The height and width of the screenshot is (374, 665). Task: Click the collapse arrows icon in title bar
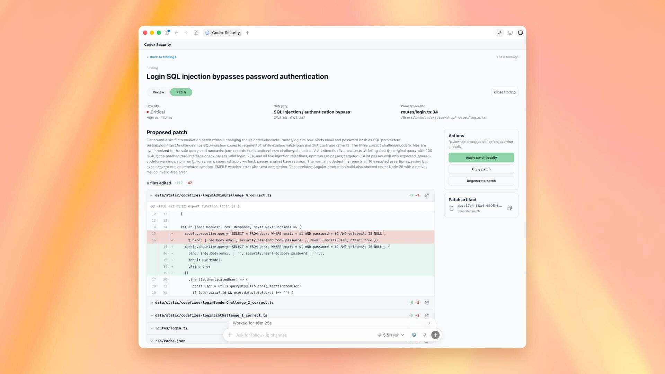pos(499,33)
